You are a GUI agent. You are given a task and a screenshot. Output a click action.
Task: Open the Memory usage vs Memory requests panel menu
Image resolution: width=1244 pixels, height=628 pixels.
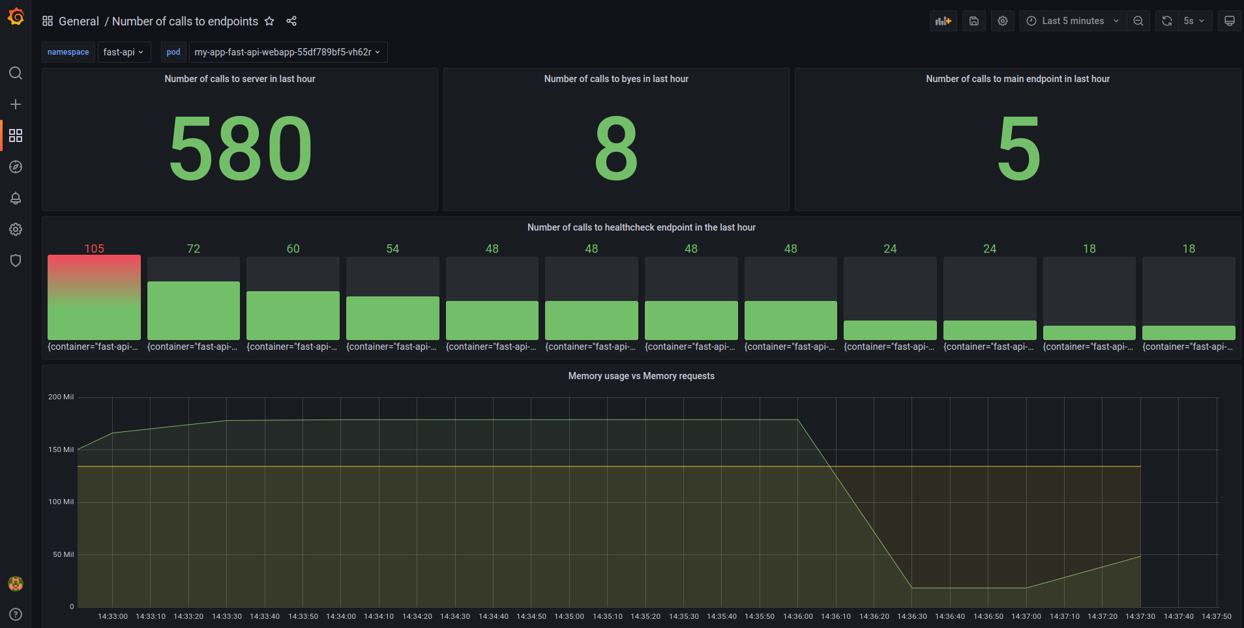point(641,376)
